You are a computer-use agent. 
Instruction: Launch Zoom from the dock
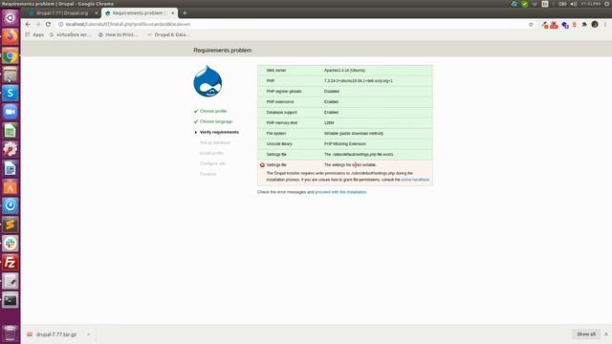coord(11,112)
